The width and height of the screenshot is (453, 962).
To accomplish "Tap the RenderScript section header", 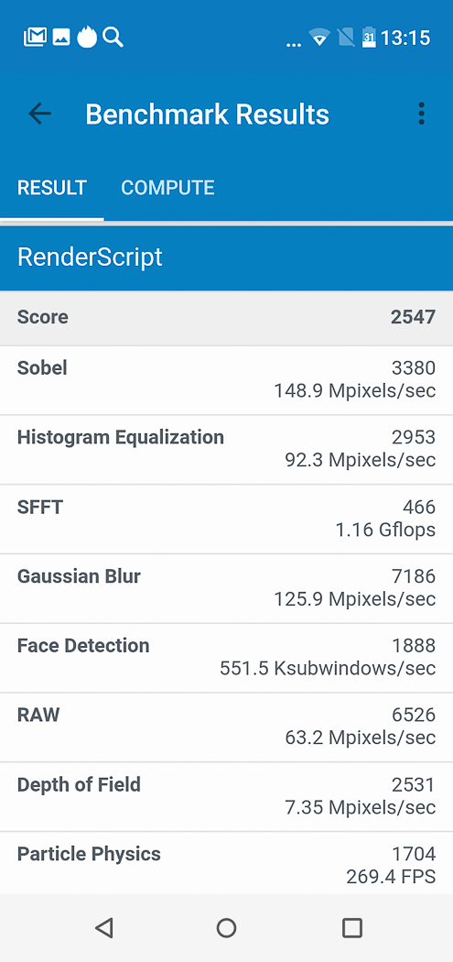I will pos(226,257).
